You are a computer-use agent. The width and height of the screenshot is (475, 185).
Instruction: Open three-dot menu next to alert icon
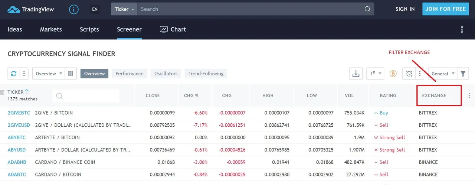pyautogui.click(x=420, y=74)
